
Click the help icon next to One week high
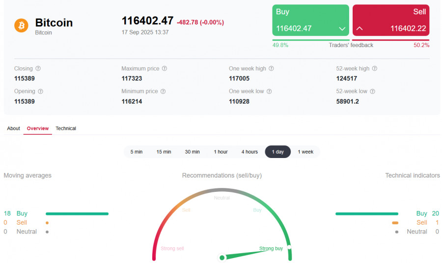coord(271,69)
